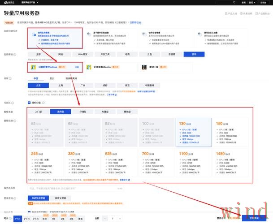Click the 雾锁王国 game template icon
The height and width of the screenshot is (224, 273).
[x=144, y=67]
